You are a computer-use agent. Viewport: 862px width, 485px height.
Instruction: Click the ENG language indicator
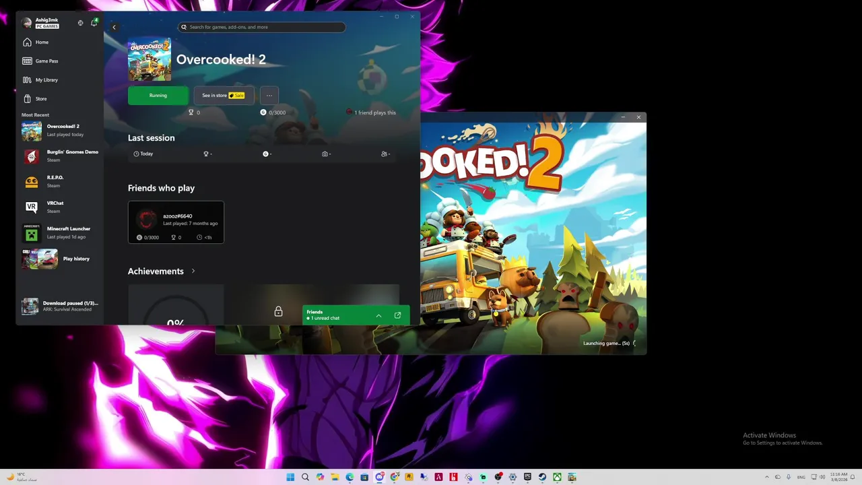801,477
